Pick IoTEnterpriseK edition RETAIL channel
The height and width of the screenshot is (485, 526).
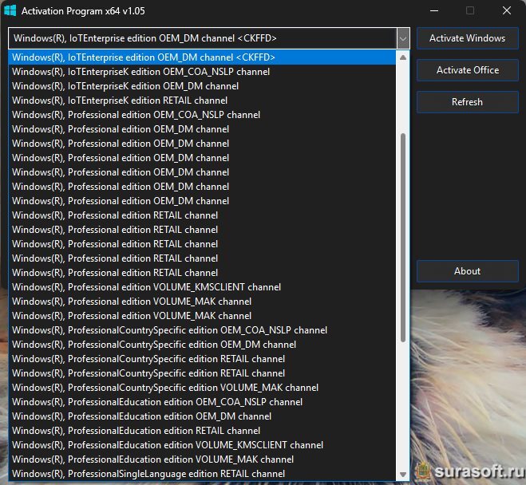202,101
